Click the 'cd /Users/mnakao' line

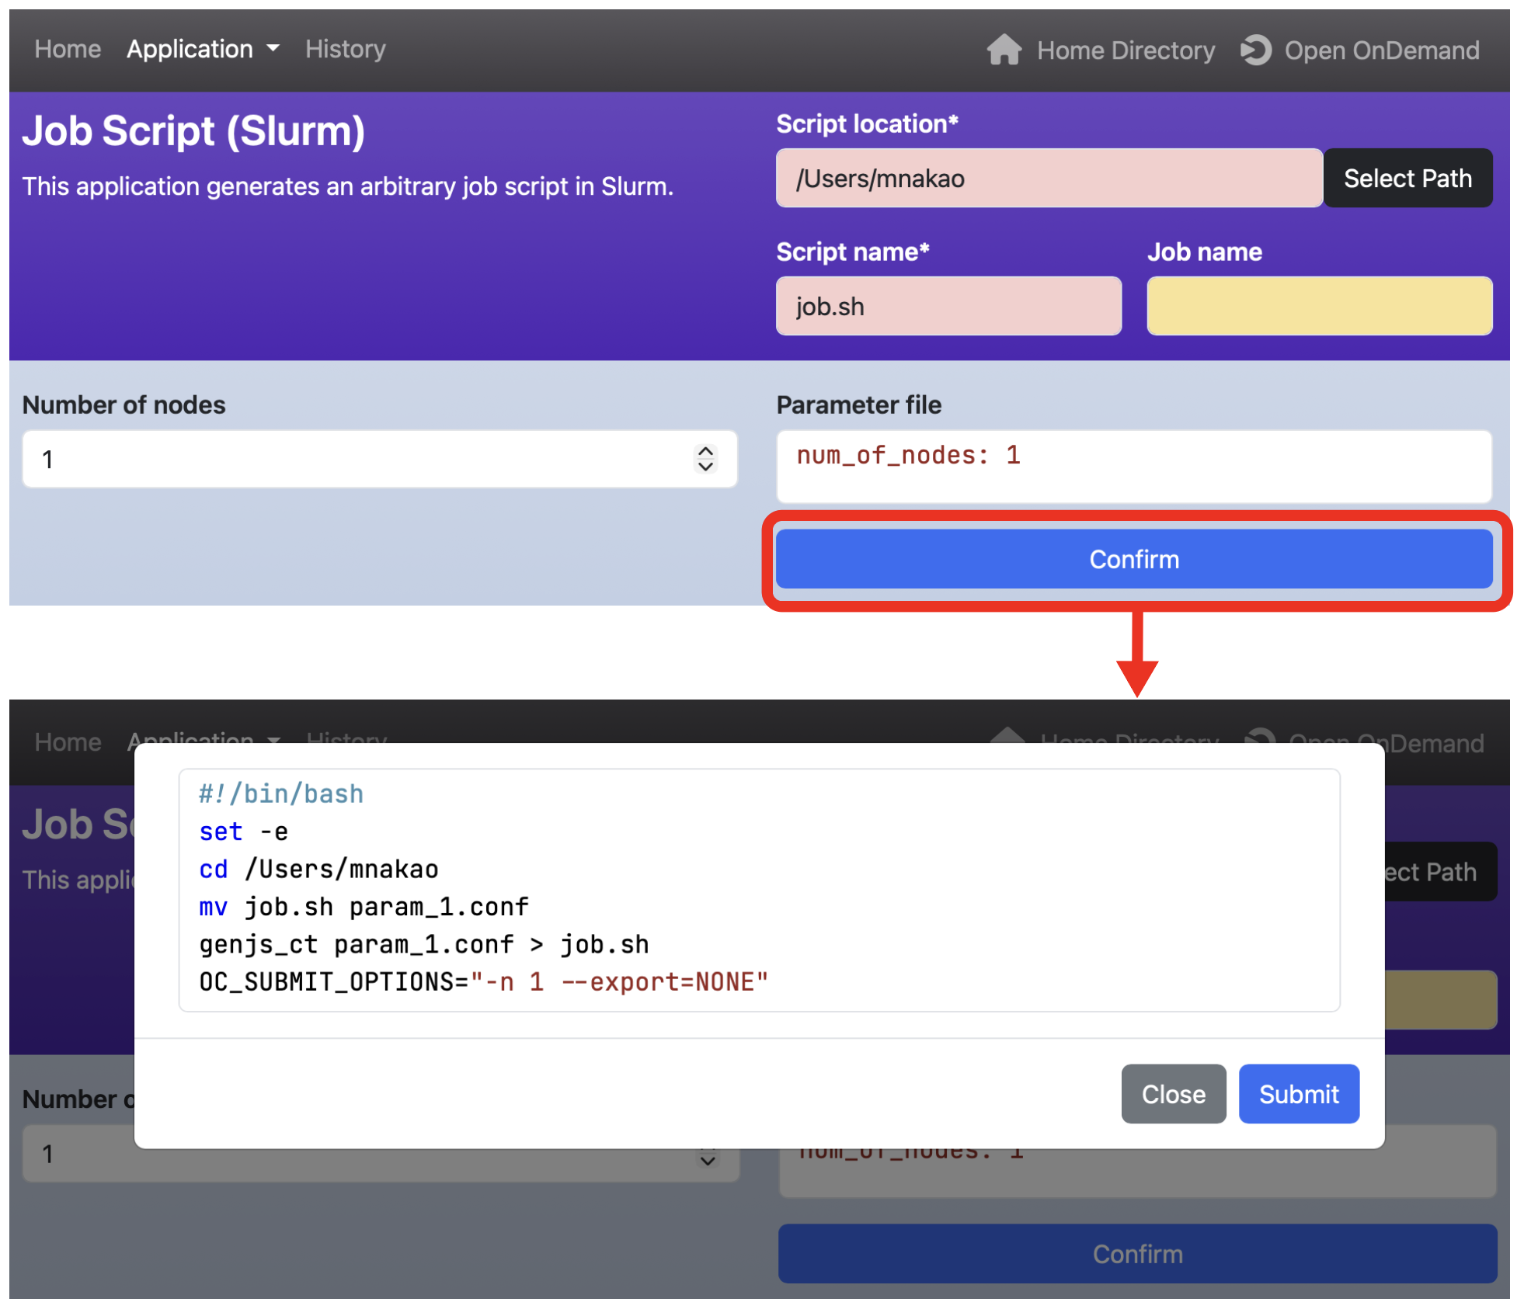(x=318, y=869)
